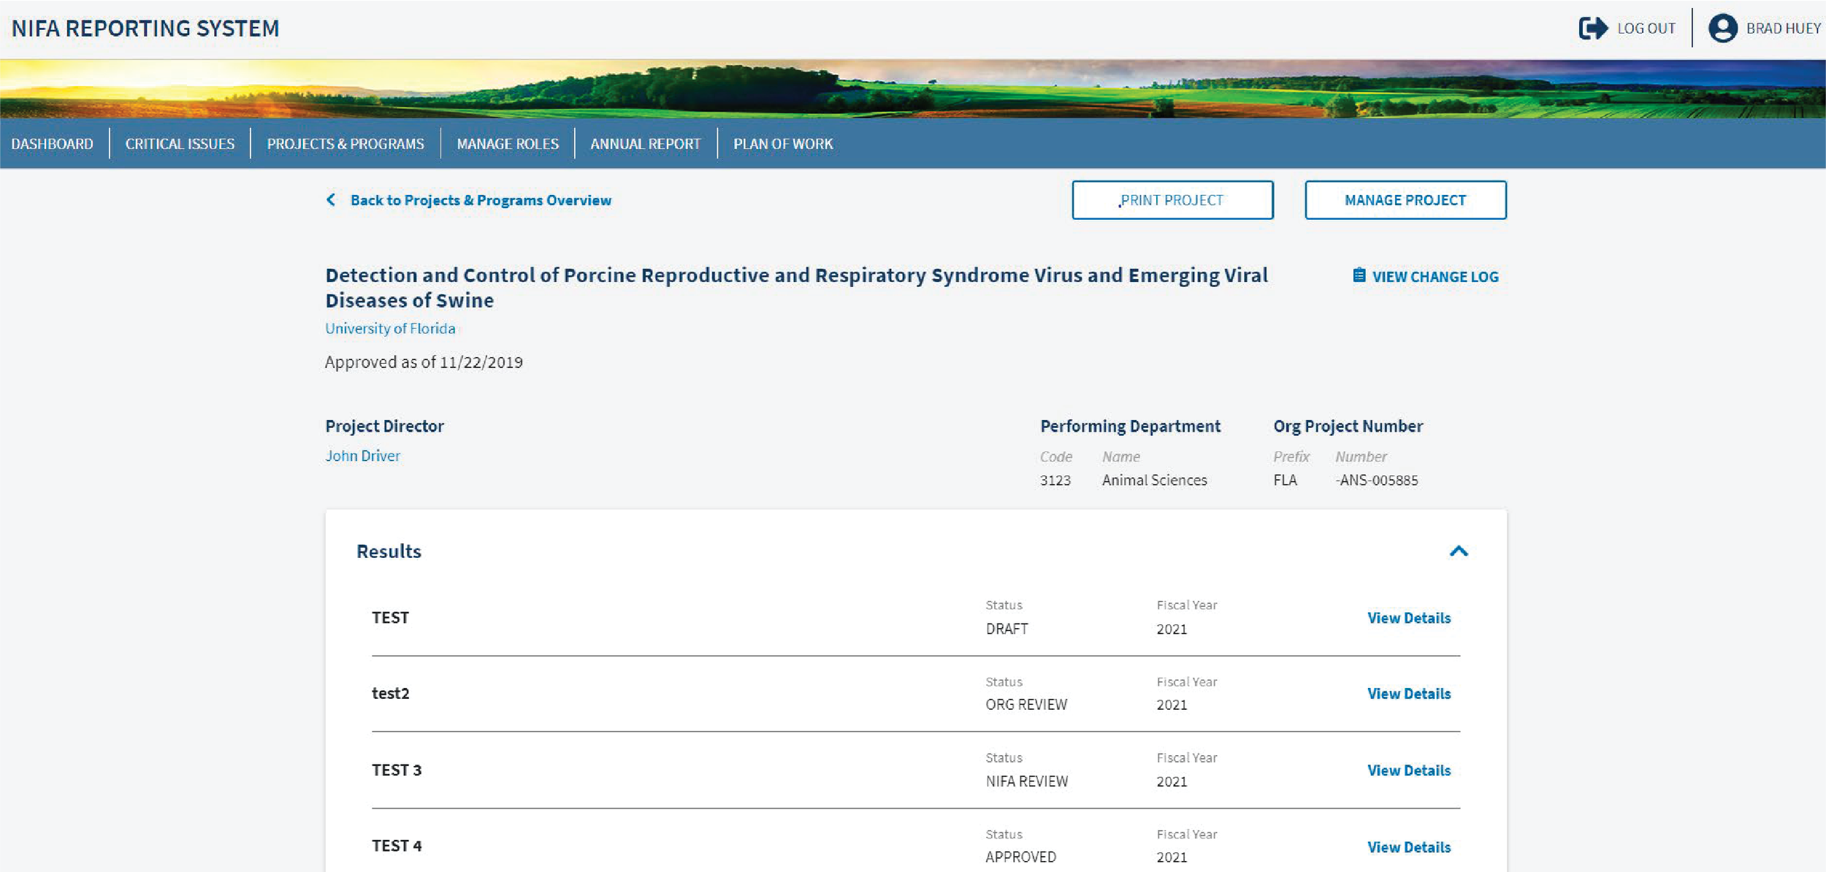The image size is (1826, 872).
Task: Click the NIFA Reporting System title
Action: pos(145,28)
